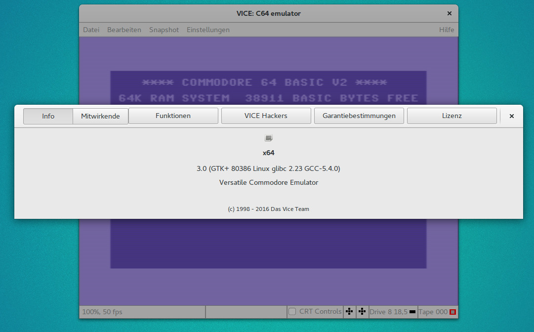Click the Drive 8 track status field
The image size is (534, 332).
(388, 312)
